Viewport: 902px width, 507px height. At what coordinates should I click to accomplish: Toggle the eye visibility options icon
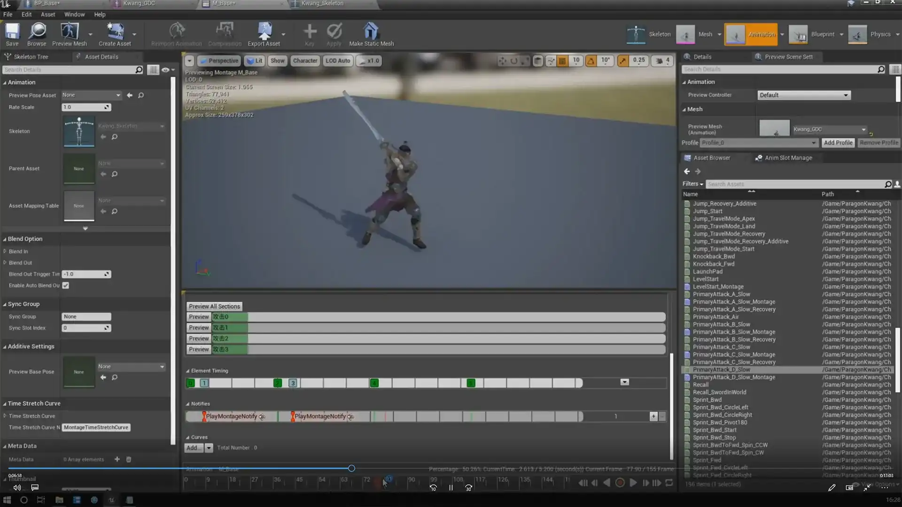coord(165,70)
